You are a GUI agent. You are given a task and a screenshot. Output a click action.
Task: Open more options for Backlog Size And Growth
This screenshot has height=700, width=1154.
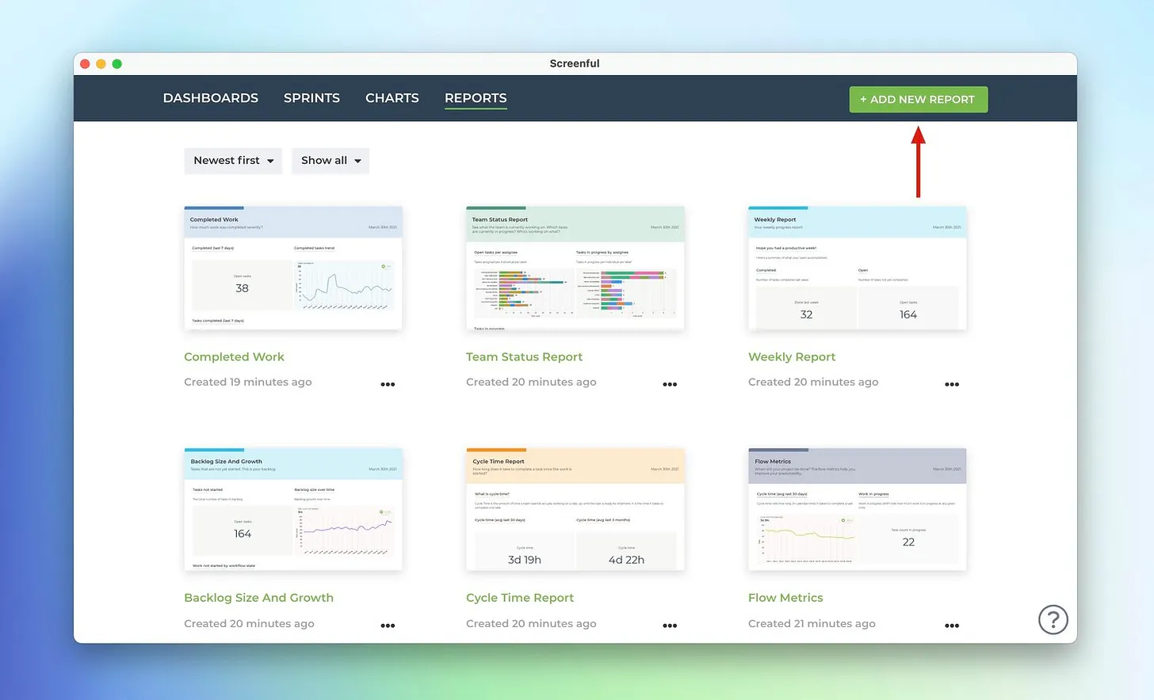(388, 626)
